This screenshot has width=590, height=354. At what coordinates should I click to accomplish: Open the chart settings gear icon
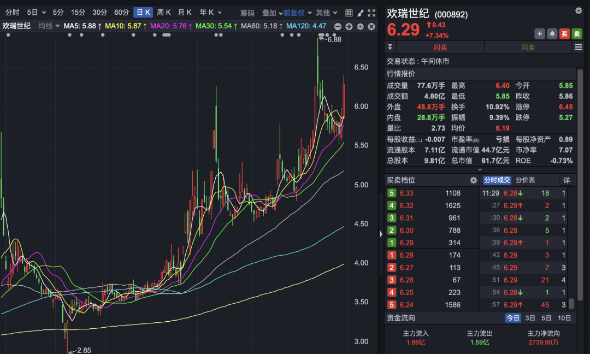coord(359,26)
